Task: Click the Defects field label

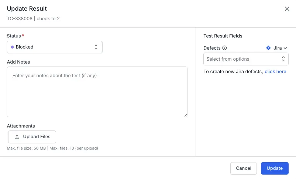Action: click(212, 48)
